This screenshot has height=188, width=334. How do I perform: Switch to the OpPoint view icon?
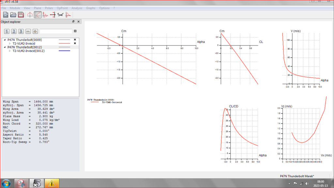pos(30,15)
